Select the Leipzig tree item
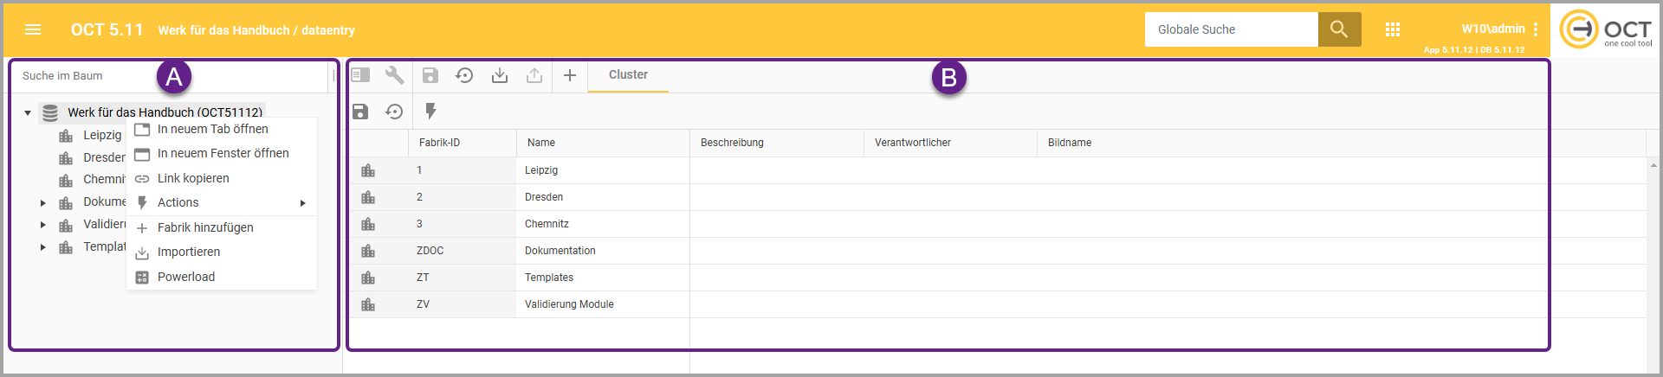The width and height of the screenshot is (1663, 377). 101,135
